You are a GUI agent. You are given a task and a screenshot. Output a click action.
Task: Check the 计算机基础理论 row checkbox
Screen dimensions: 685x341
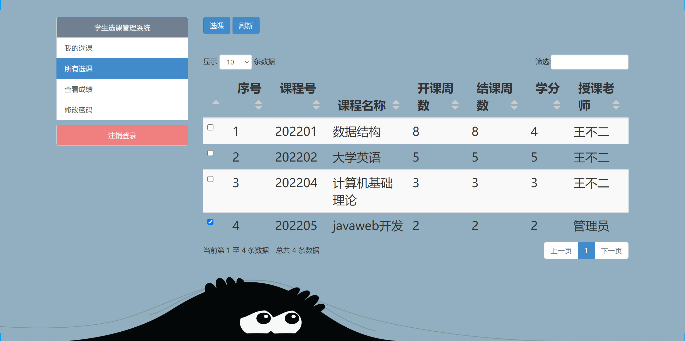point(210,179)
